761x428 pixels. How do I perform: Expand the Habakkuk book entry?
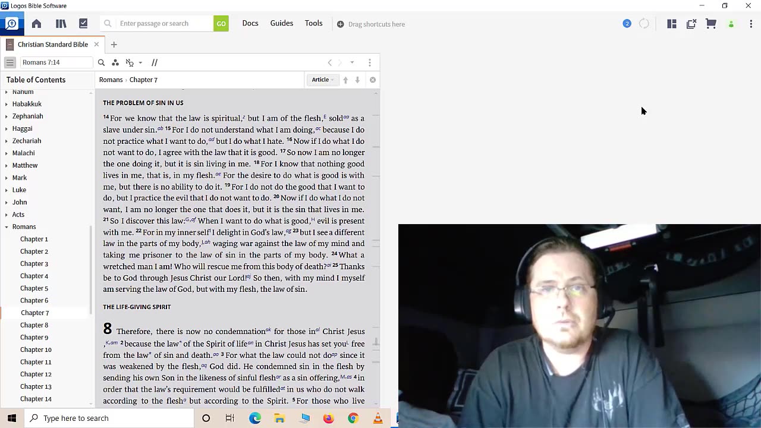(x=7, y=104)
